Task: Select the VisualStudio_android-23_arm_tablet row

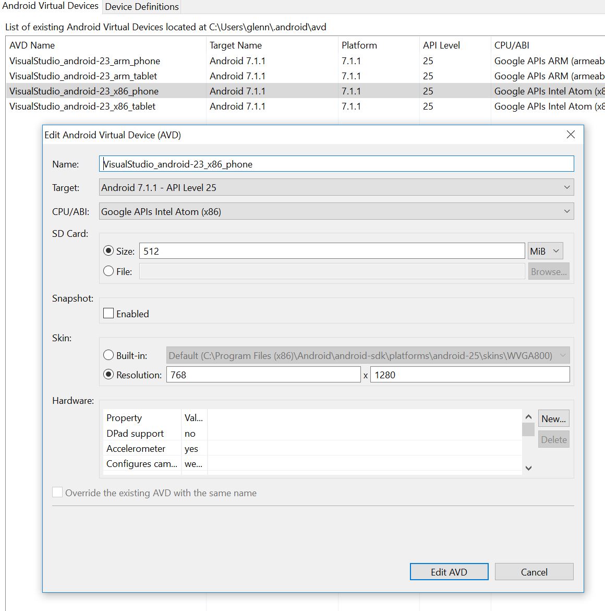Action: [306, 76]
